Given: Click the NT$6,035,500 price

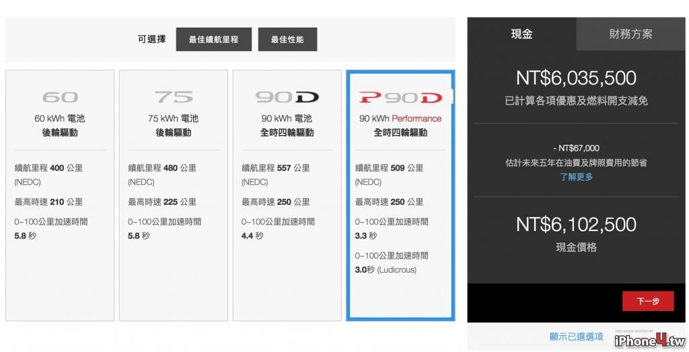Looking at the screenshot, I should pyautogui.click(x=576, y=78).
